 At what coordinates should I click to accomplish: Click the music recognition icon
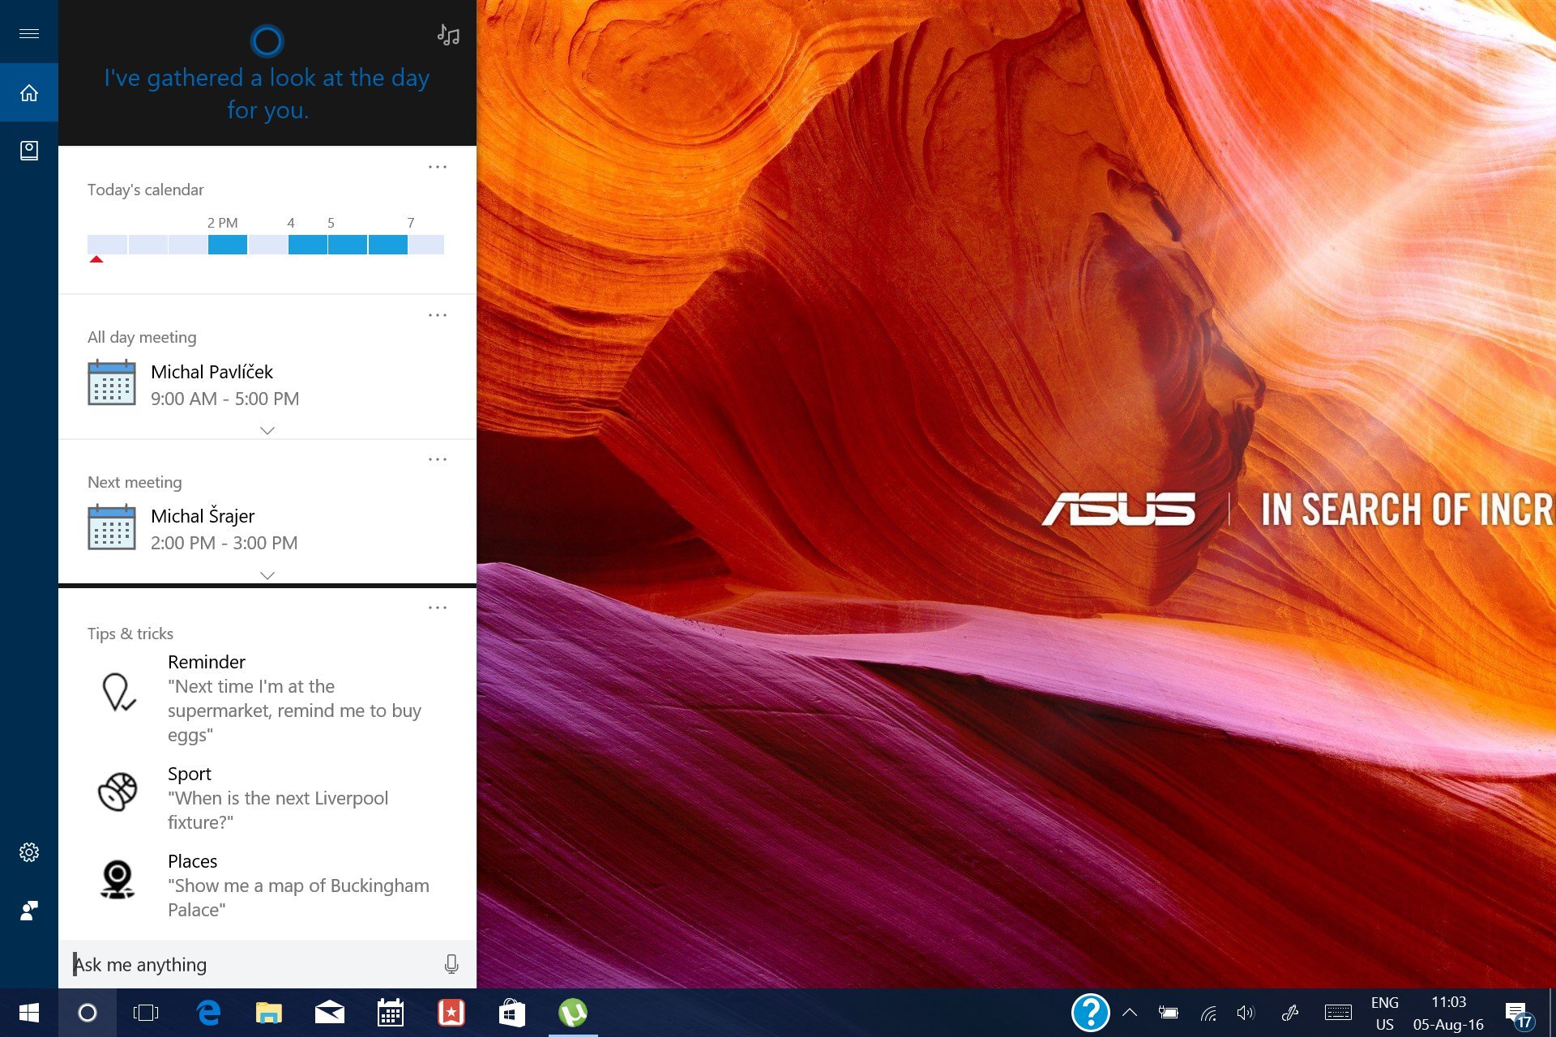click(x=448, y=35)
